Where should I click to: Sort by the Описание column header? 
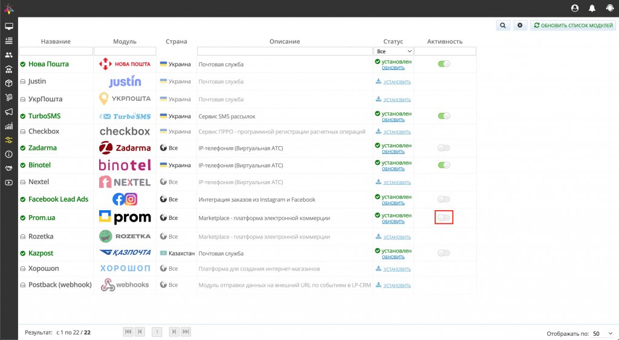click(x=285, y=42)
